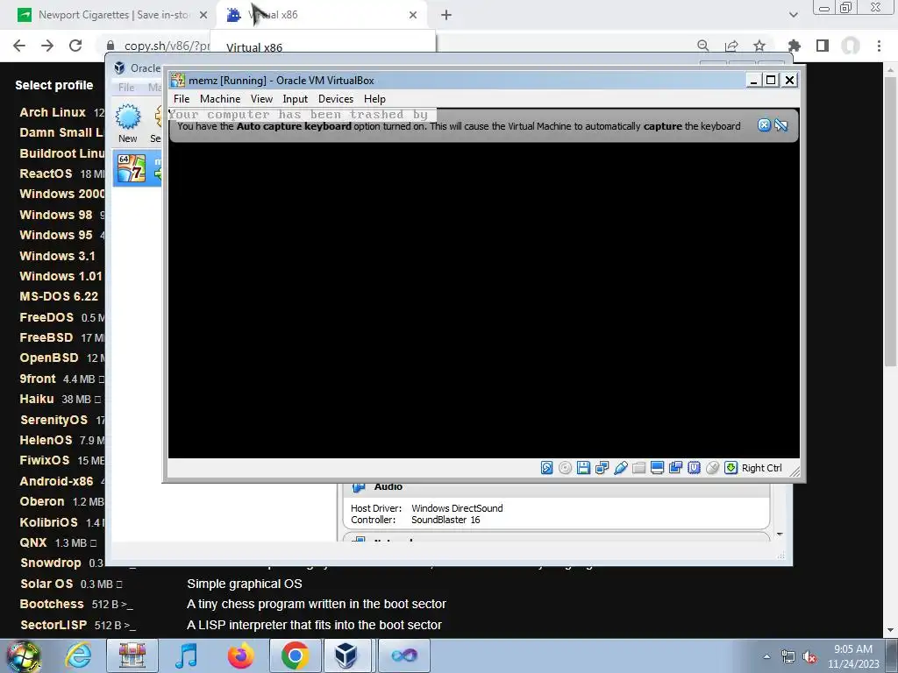Open the Devices menu of memz VM
This screenshot has width=898, height=673.
[336, 99]
